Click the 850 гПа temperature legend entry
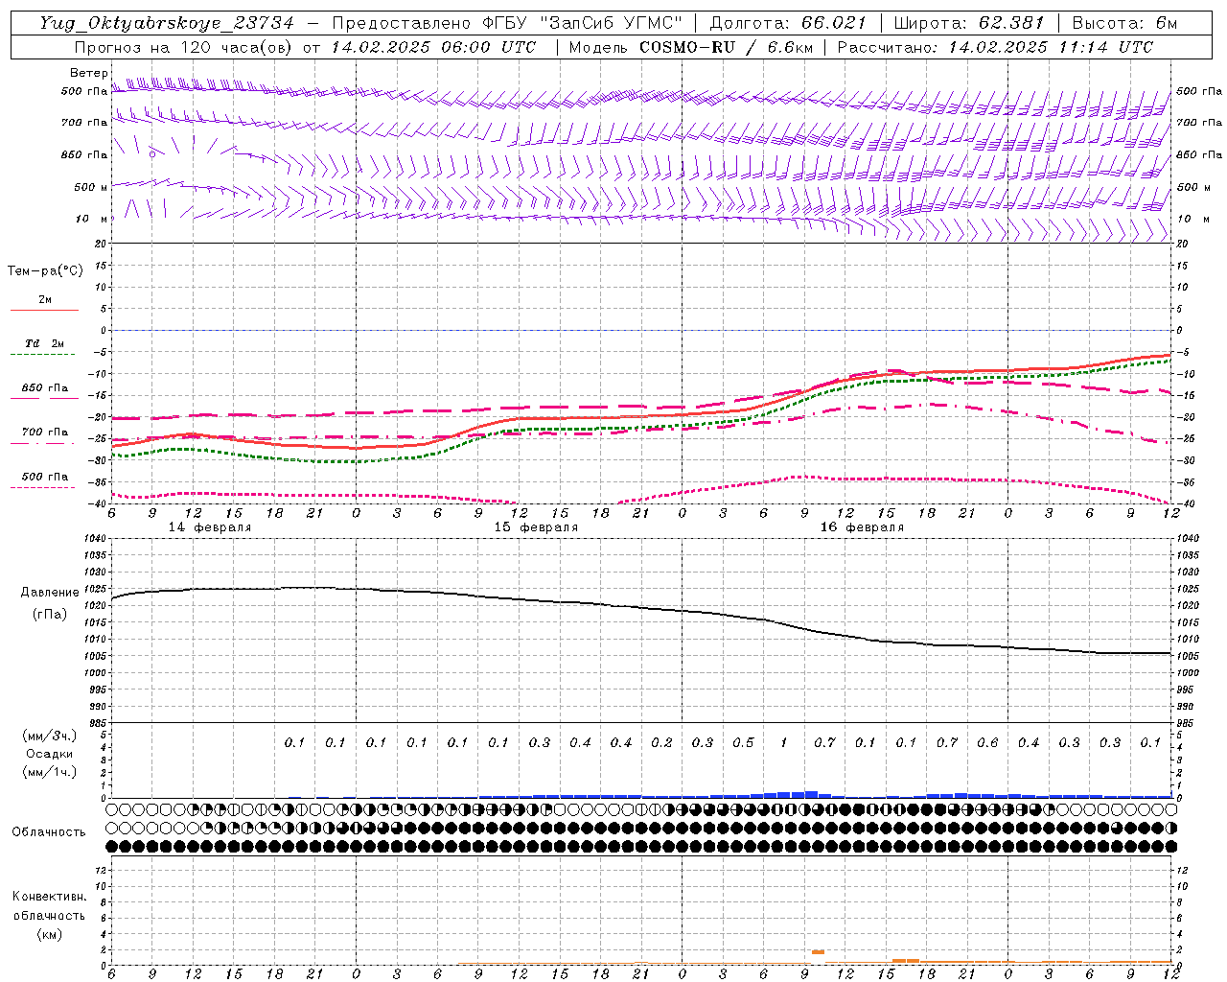Screen dimensions: 1227x982 [x=45, y=388]
